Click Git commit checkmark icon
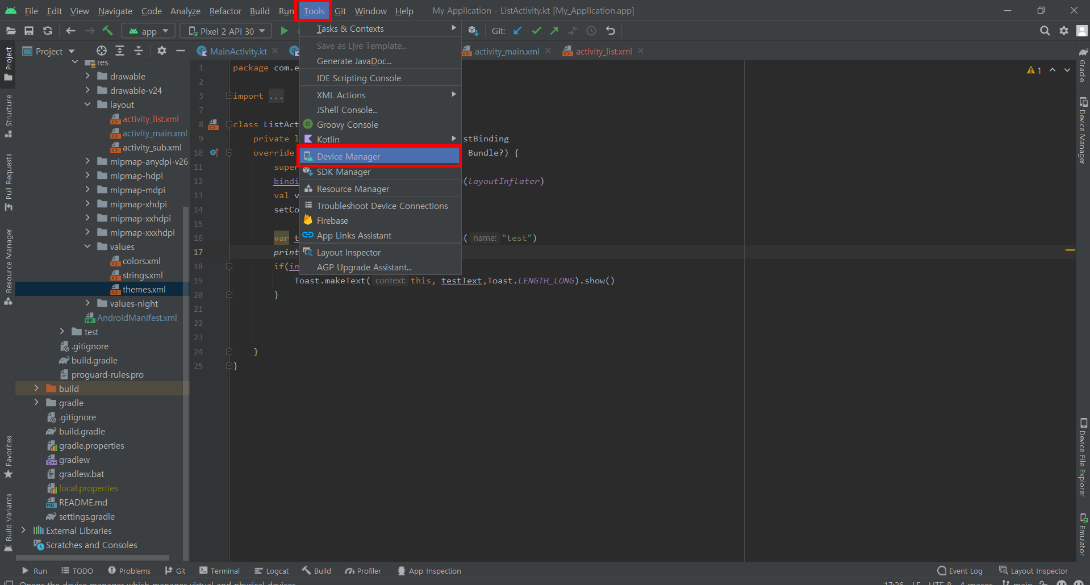Image resolution: width=1090 pixels, height=585 pixels. coord(536,31)
